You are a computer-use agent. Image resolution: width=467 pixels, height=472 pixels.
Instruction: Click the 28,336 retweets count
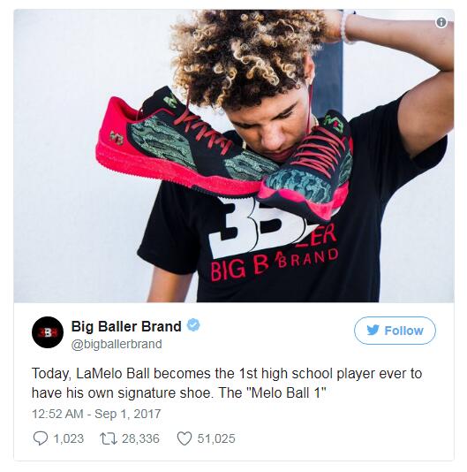140,438
